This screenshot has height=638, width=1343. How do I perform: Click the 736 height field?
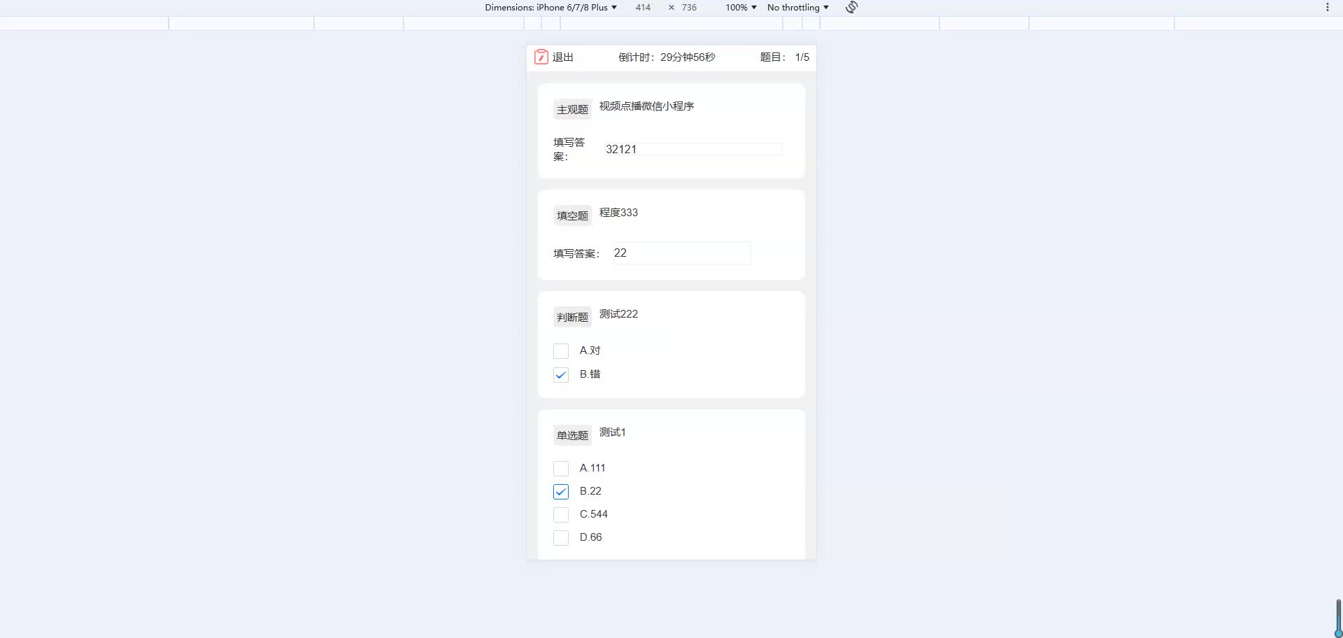click(689, 7)
